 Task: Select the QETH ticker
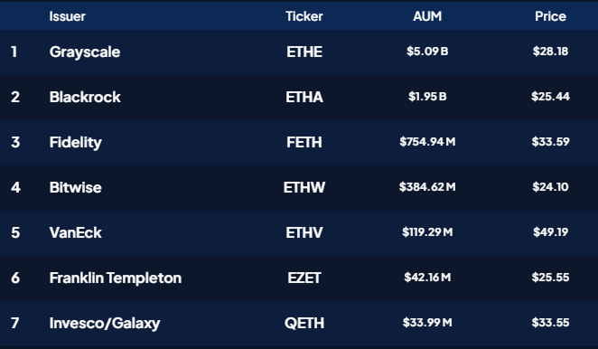point(304,323)
